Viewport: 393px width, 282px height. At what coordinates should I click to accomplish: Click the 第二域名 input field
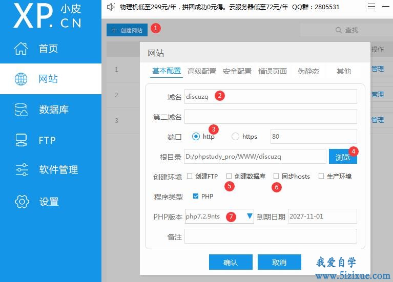click(271, 117)
